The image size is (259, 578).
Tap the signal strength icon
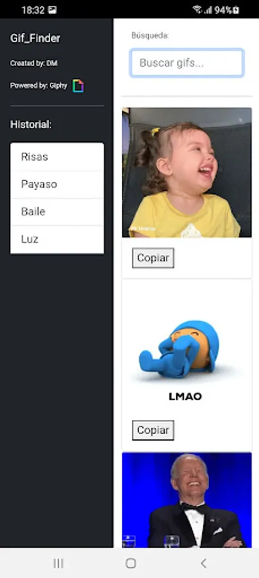[x=208, y=10]
